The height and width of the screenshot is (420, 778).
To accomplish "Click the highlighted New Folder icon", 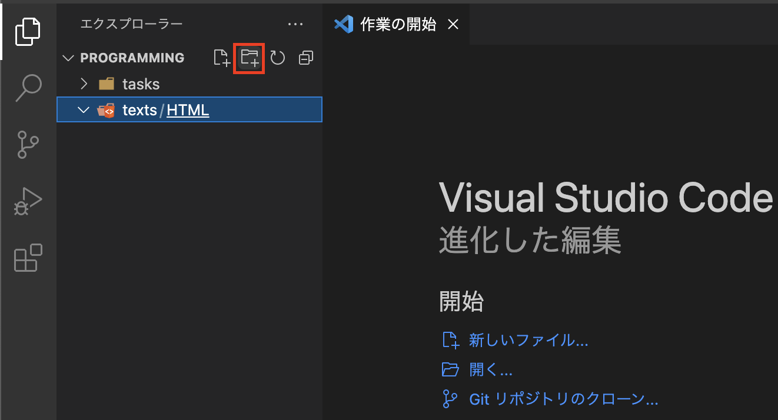I will pyautogui.click(x=249, y=58).
